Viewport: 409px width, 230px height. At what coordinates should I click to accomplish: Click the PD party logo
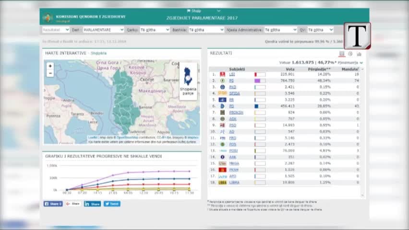(222, 106)
